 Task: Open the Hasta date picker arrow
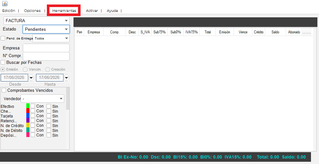66,78
